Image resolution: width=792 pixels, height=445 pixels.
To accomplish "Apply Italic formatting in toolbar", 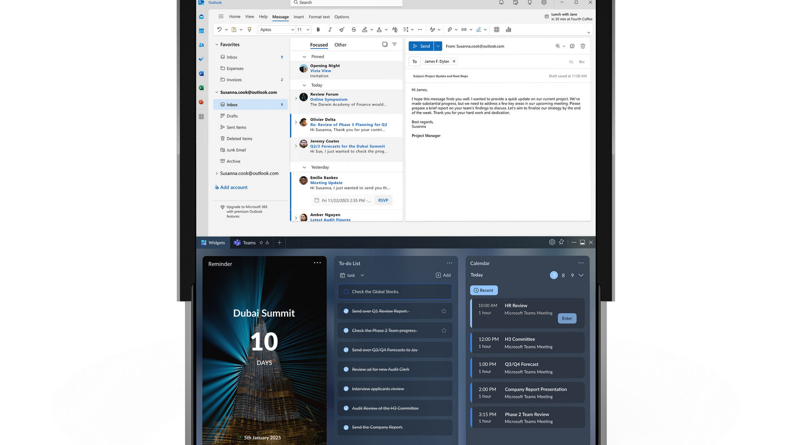I will [x=330, y=30].
